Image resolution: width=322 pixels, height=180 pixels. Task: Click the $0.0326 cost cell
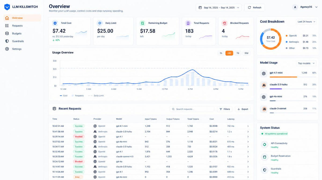[x=214, y=157]
